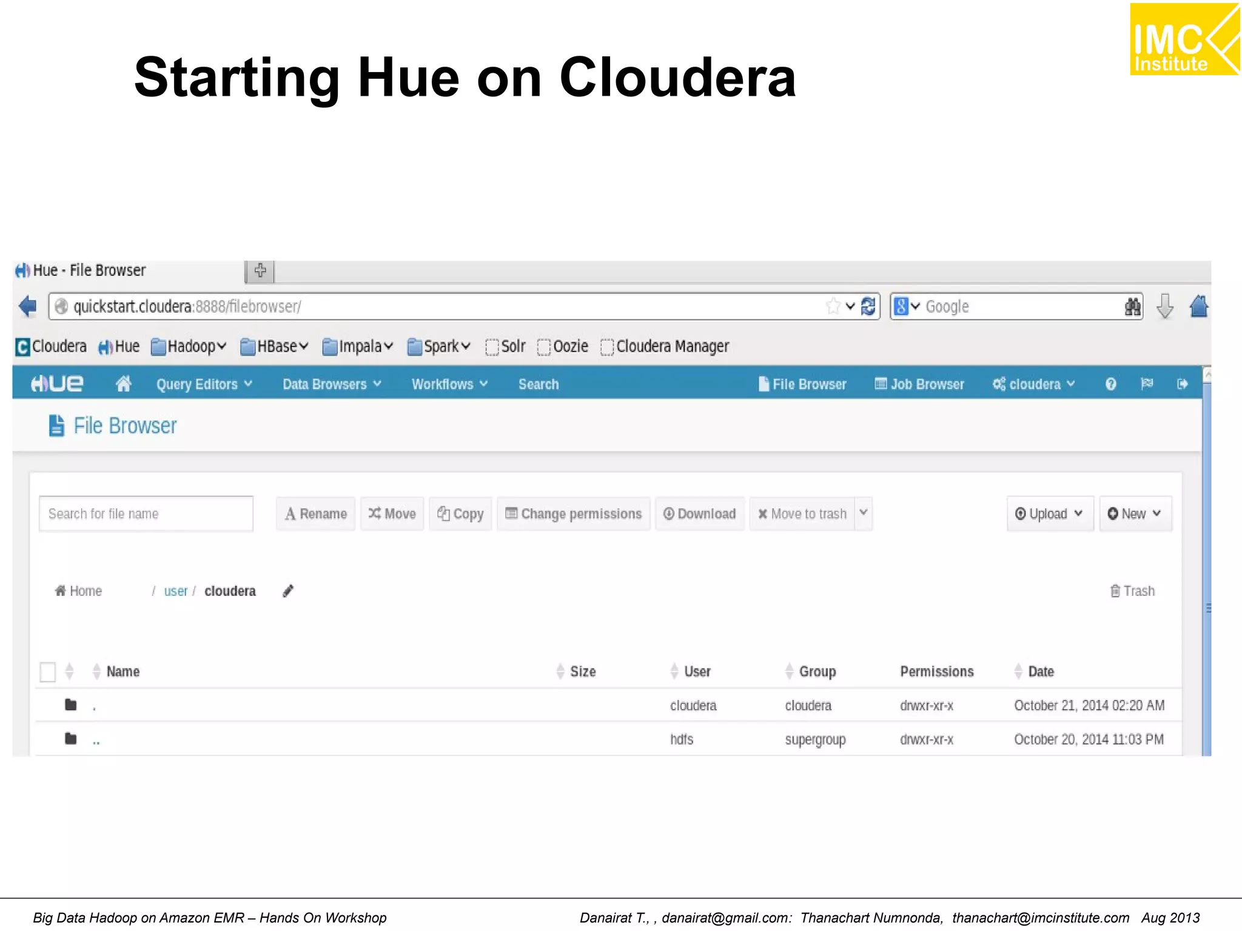Click the Copy button
This screenshot has width=1242, height=931.
(x=460, y=513)
